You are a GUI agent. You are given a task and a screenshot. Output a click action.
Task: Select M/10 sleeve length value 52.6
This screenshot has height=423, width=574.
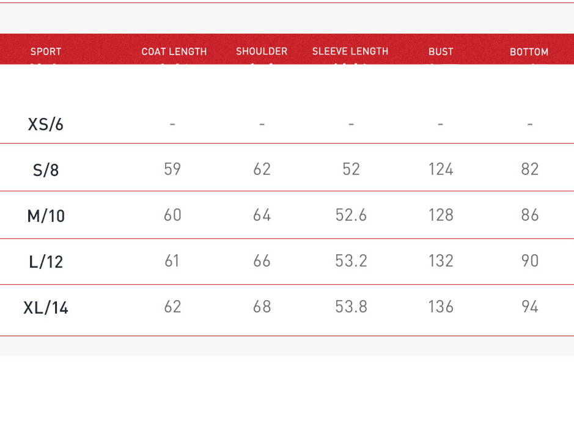coord(351,215)
